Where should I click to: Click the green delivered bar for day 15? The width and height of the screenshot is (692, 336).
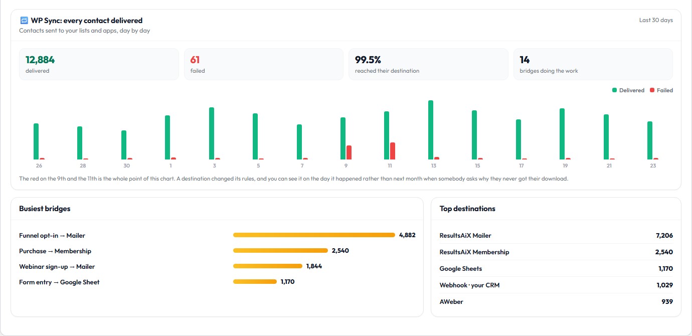coord(474,135)
